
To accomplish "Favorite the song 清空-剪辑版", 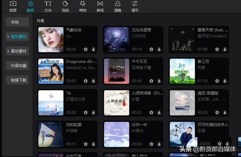I will tap(217, 112).
